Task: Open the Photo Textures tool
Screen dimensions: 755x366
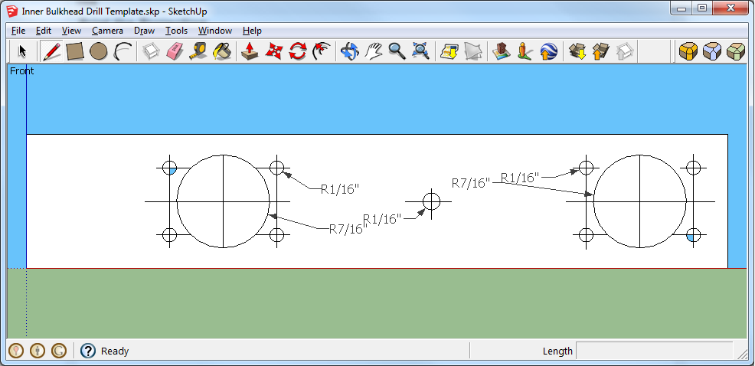Action: pyautogui.click(x=525, y=51)
